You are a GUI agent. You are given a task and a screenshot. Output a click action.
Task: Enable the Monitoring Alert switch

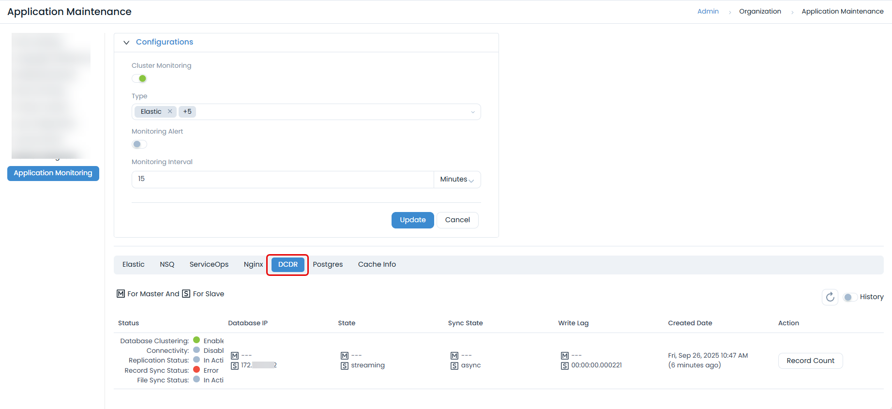coord(139,144)
